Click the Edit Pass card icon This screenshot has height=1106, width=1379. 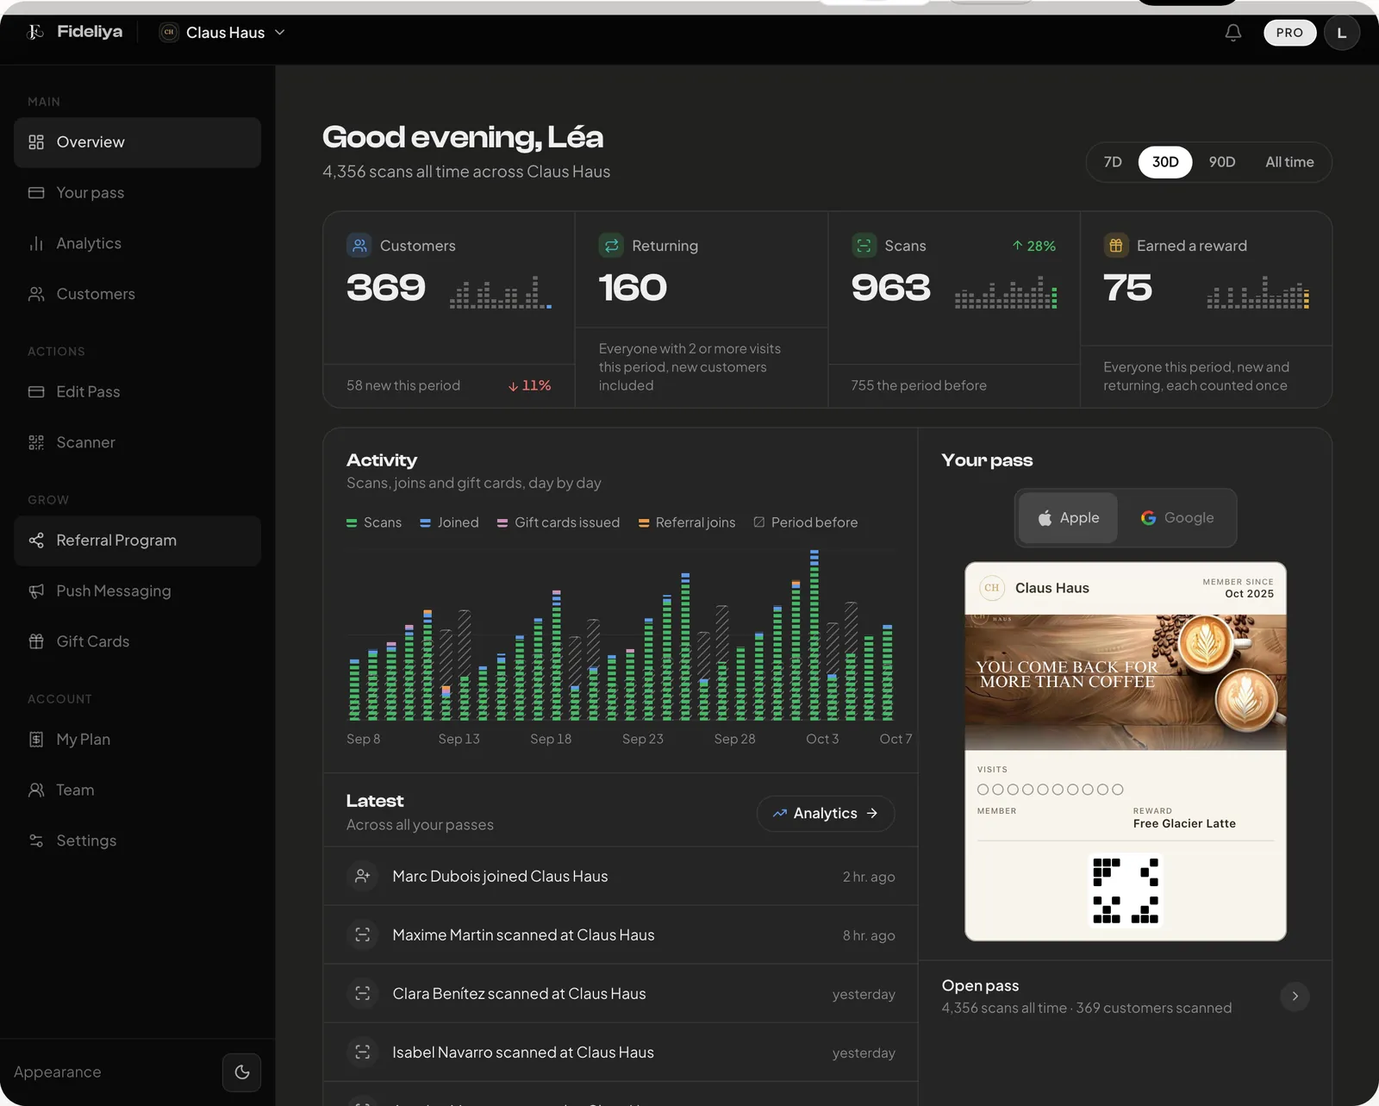[x=36, y=392]
